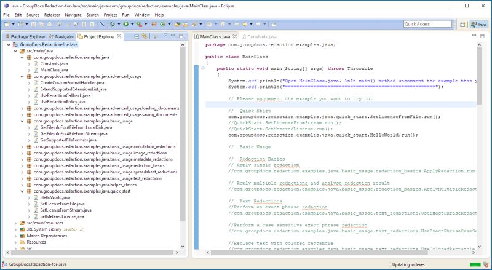This screenshot has width=492, height=270.
Task: Switch to the Navigator tab
Action: 61,36
